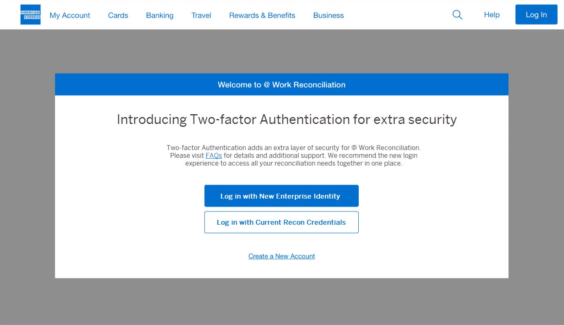The height and width of the screenshot is (325, 564).
Task: Choose Log in with Current Recon Credentials
Action: point(281,222)
